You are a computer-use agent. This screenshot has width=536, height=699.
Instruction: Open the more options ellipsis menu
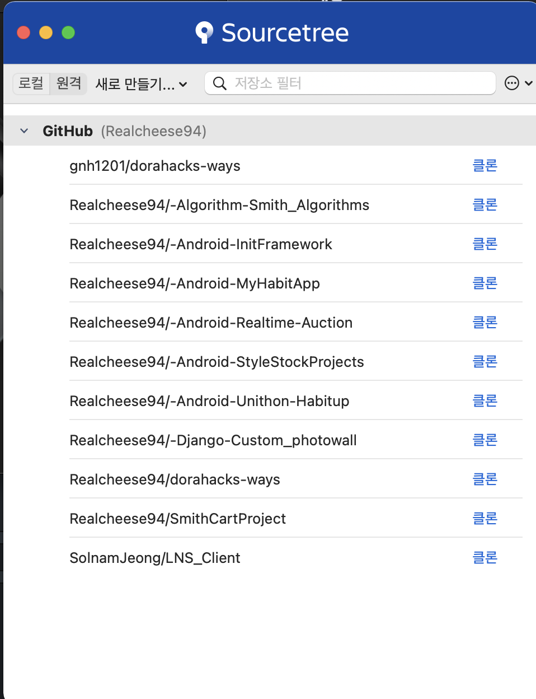click(x=511, y=83)
